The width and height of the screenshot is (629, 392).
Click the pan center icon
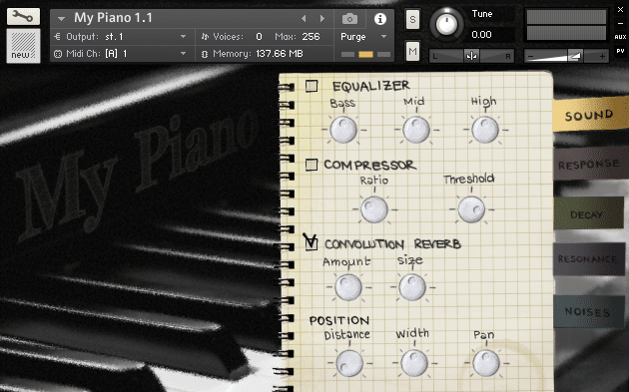(x=471, y=56)
